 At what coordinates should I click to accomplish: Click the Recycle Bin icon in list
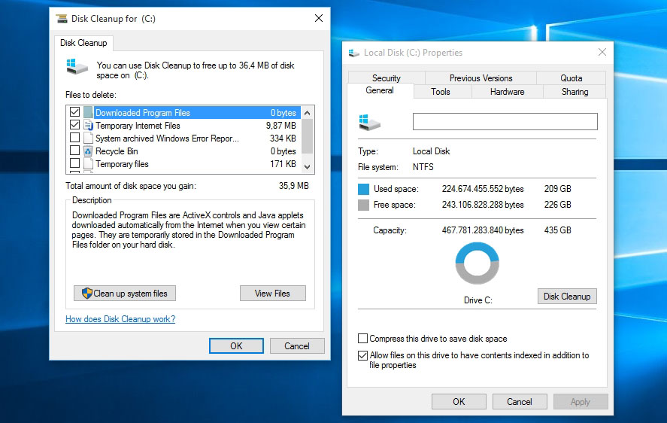(x=88, y=151)
